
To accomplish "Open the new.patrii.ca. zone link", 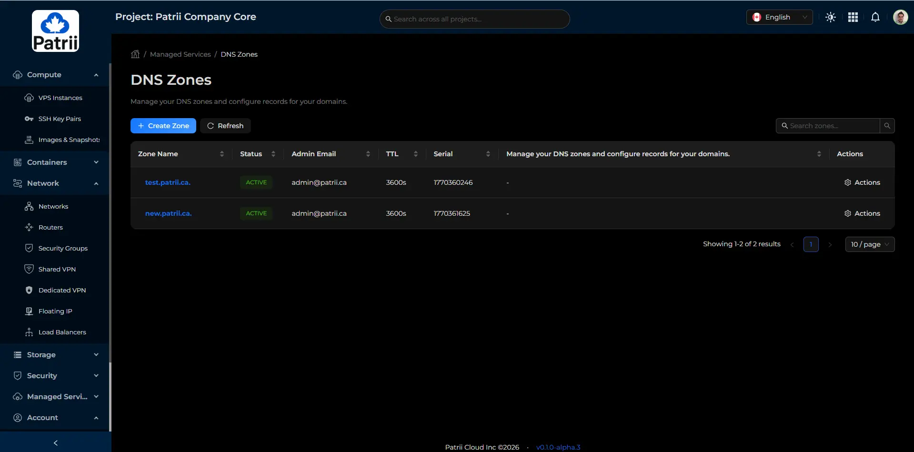I will 168,213.
